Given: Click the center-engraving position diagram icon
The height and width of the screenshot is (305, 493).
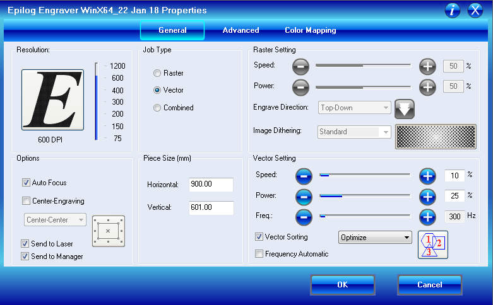Looking at the screenshot, I should (x=109, y=231).
